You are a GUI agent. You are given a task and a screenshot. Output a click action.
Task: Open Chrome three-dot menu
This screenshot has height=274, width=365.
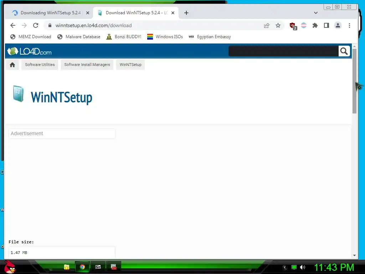coord(349,25)
